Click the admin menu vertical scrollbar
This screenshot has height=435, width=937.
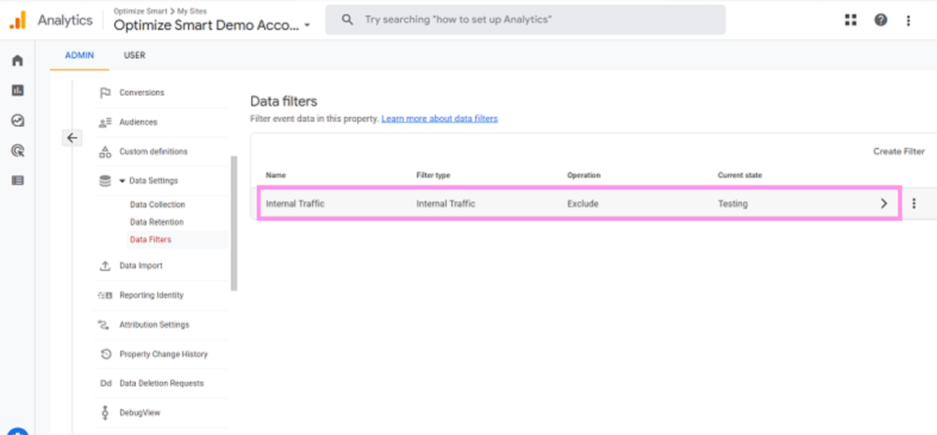click(233, 223)
